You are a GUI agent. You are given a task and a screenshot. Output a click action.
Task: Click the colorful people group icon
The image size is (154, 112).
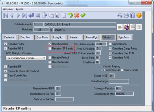click(126, 27)
